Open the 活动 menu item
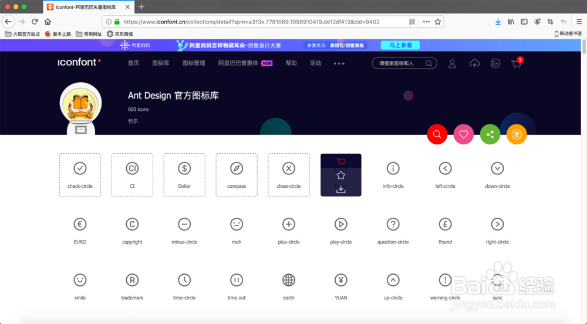Screen dimensions: 587x324 (316, 63)
